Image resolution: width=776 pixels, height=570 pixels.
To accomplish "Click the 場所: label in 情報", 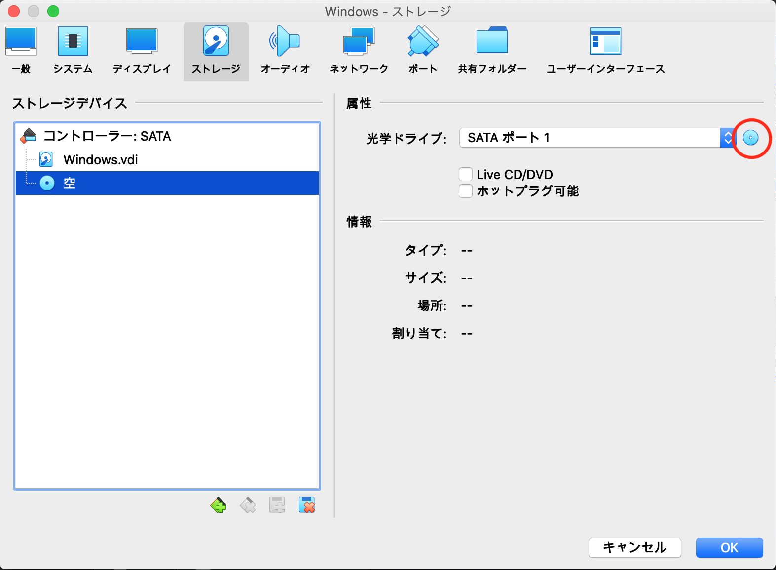I will (x=432, y=305).
